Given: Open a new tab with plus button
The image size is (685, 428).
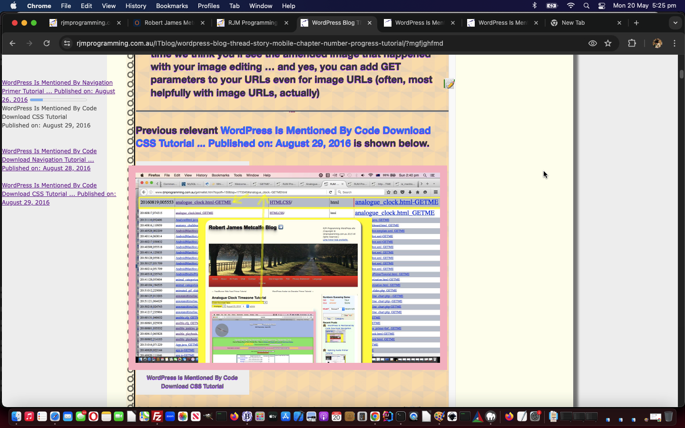Looking at the screenshot, I should (636, 23).
